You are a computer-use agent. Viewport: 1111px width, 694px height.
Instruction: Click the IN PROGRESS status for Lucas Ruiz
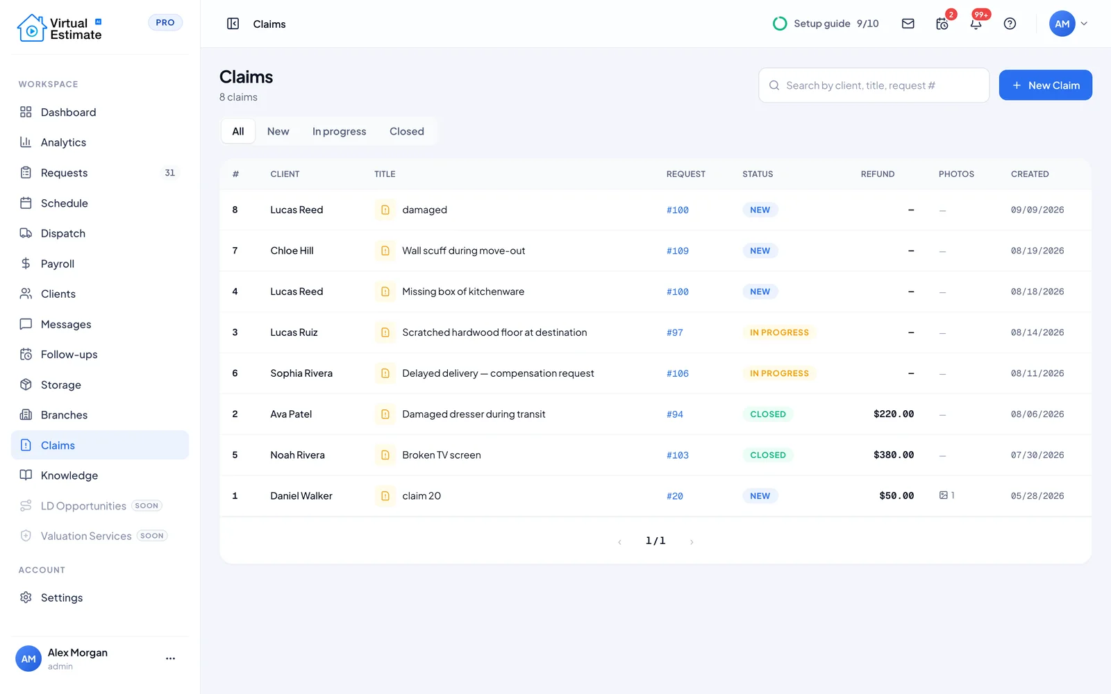pos(779,333)
